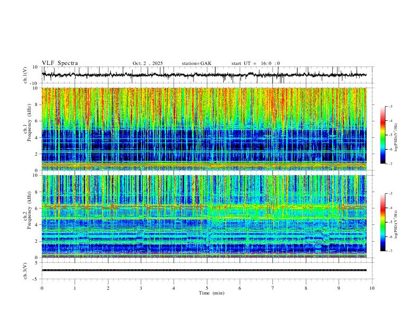
Task: Click the "VLF Spectra" title text
Action: (x=60, y=63)
